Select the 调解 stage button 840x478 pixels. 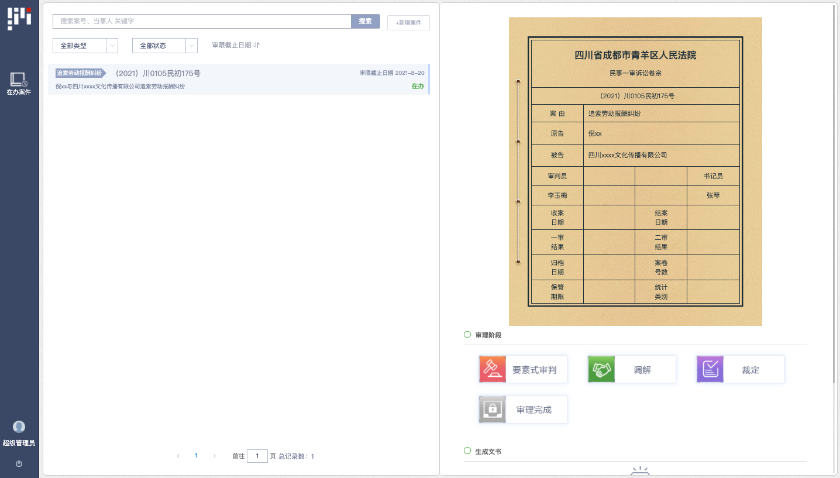pos(632,369)
